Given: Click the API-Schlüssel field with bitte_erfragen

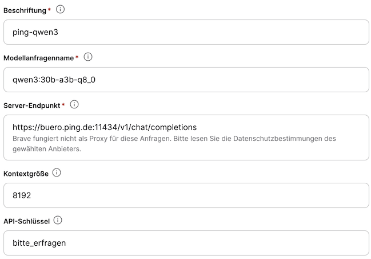Looking at the screenshot, I should click(x=186, y=243).
